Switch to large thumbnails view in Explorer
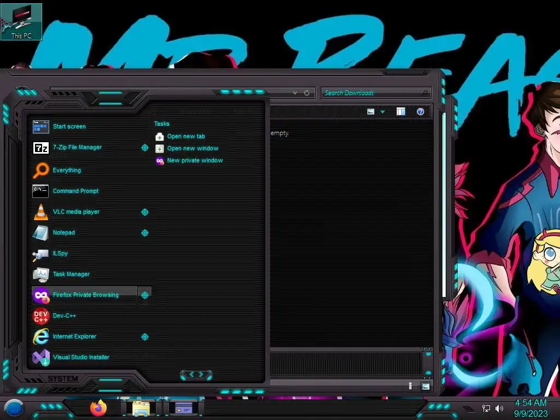Screen dimensions: 560x420 pos(425,387)
